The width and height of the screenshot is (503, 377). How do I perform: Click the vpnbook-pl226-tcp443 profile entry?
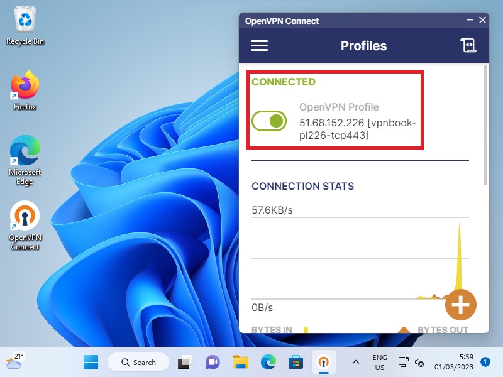(357, 128)
